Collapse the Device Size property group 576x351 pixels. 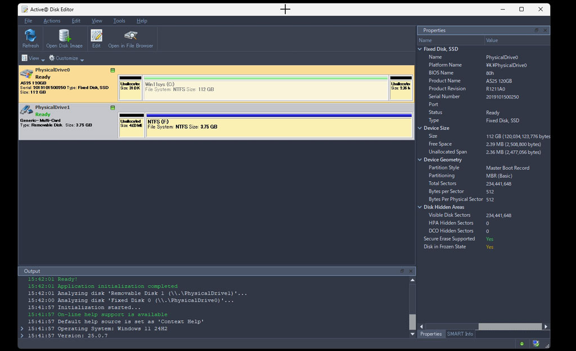pyautogui.click(x=420, y=128)
